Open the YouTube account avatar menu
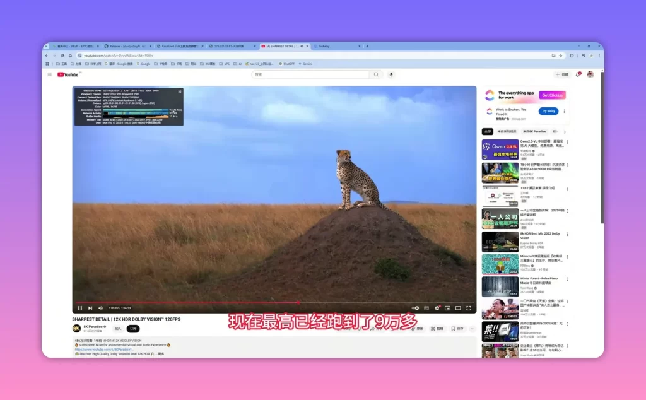Screen dimensions: 646x400 click(x=590, y=74)
